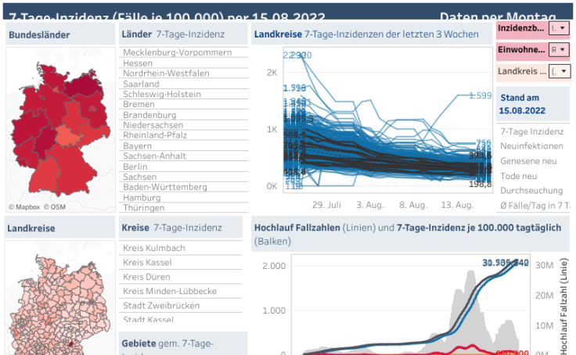Click the Durchseuchung metric row

[x=531, y=190]
